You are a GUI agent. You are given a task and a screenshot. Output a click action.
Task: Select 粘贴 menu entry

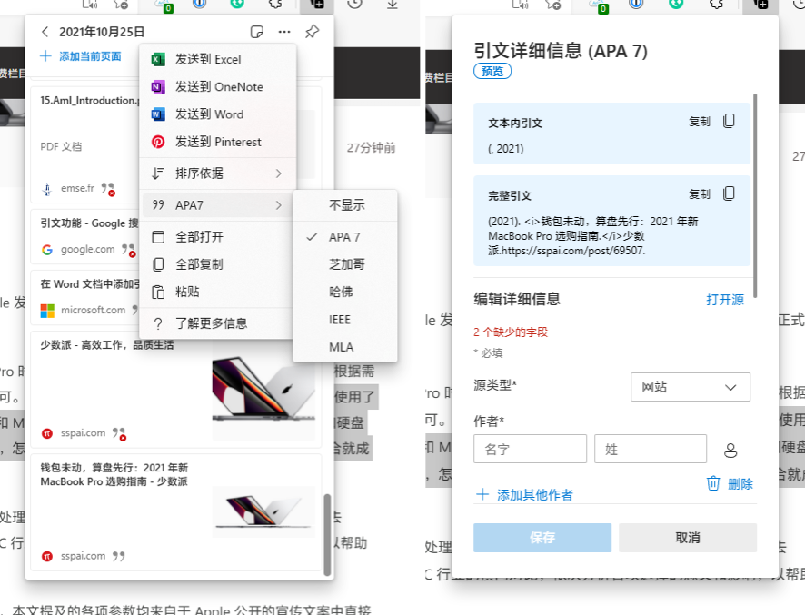pyautogui.click(x=218, y=292)
